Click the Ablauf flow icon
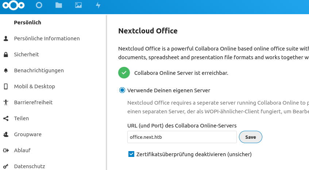309x170 pixels. pos(6,150)
